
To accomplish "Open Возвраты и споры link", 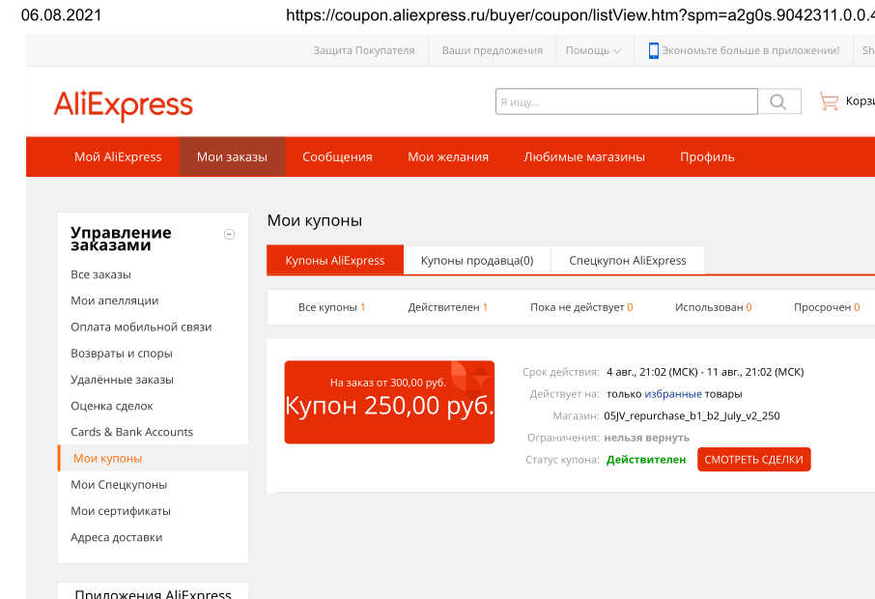I will point(121,354).
